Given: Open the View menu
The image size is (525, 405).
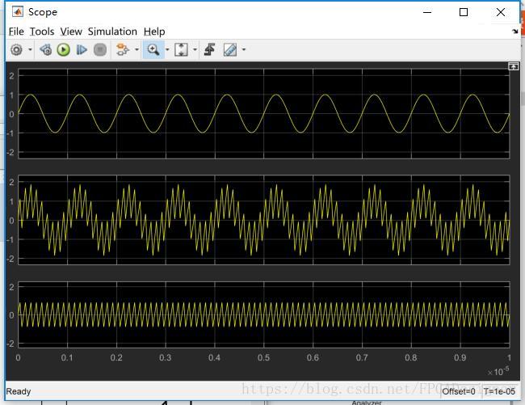Looking at the screenshot, I should (71, 32).
